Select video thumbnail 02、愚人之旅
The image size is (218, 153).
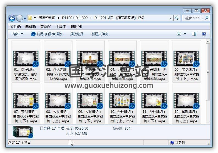[x=58, y=58]
